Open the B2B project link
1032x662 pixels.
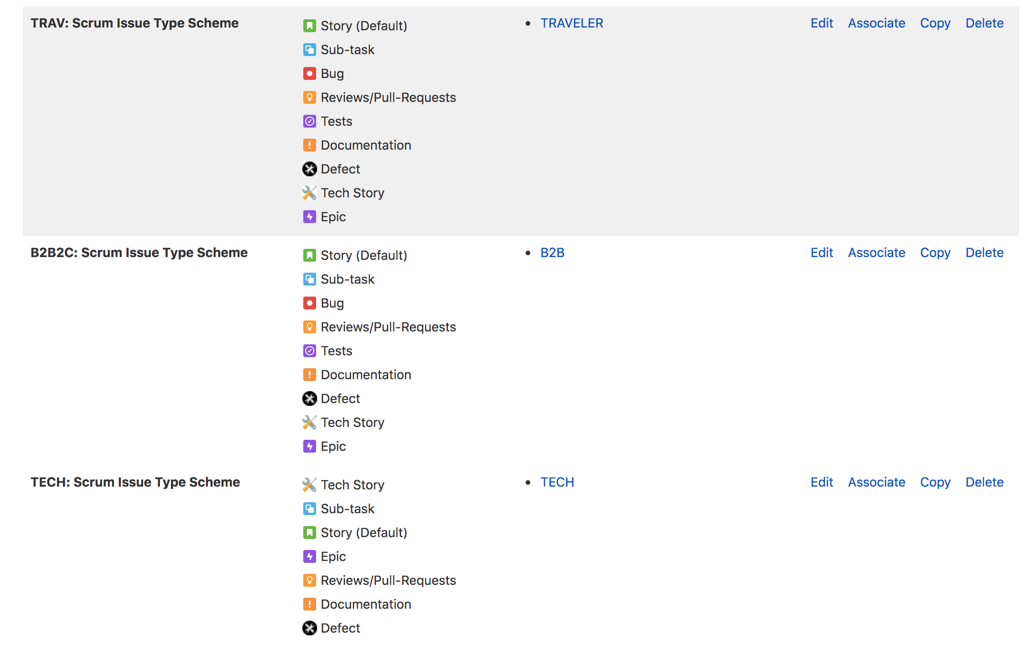(552, 252)
